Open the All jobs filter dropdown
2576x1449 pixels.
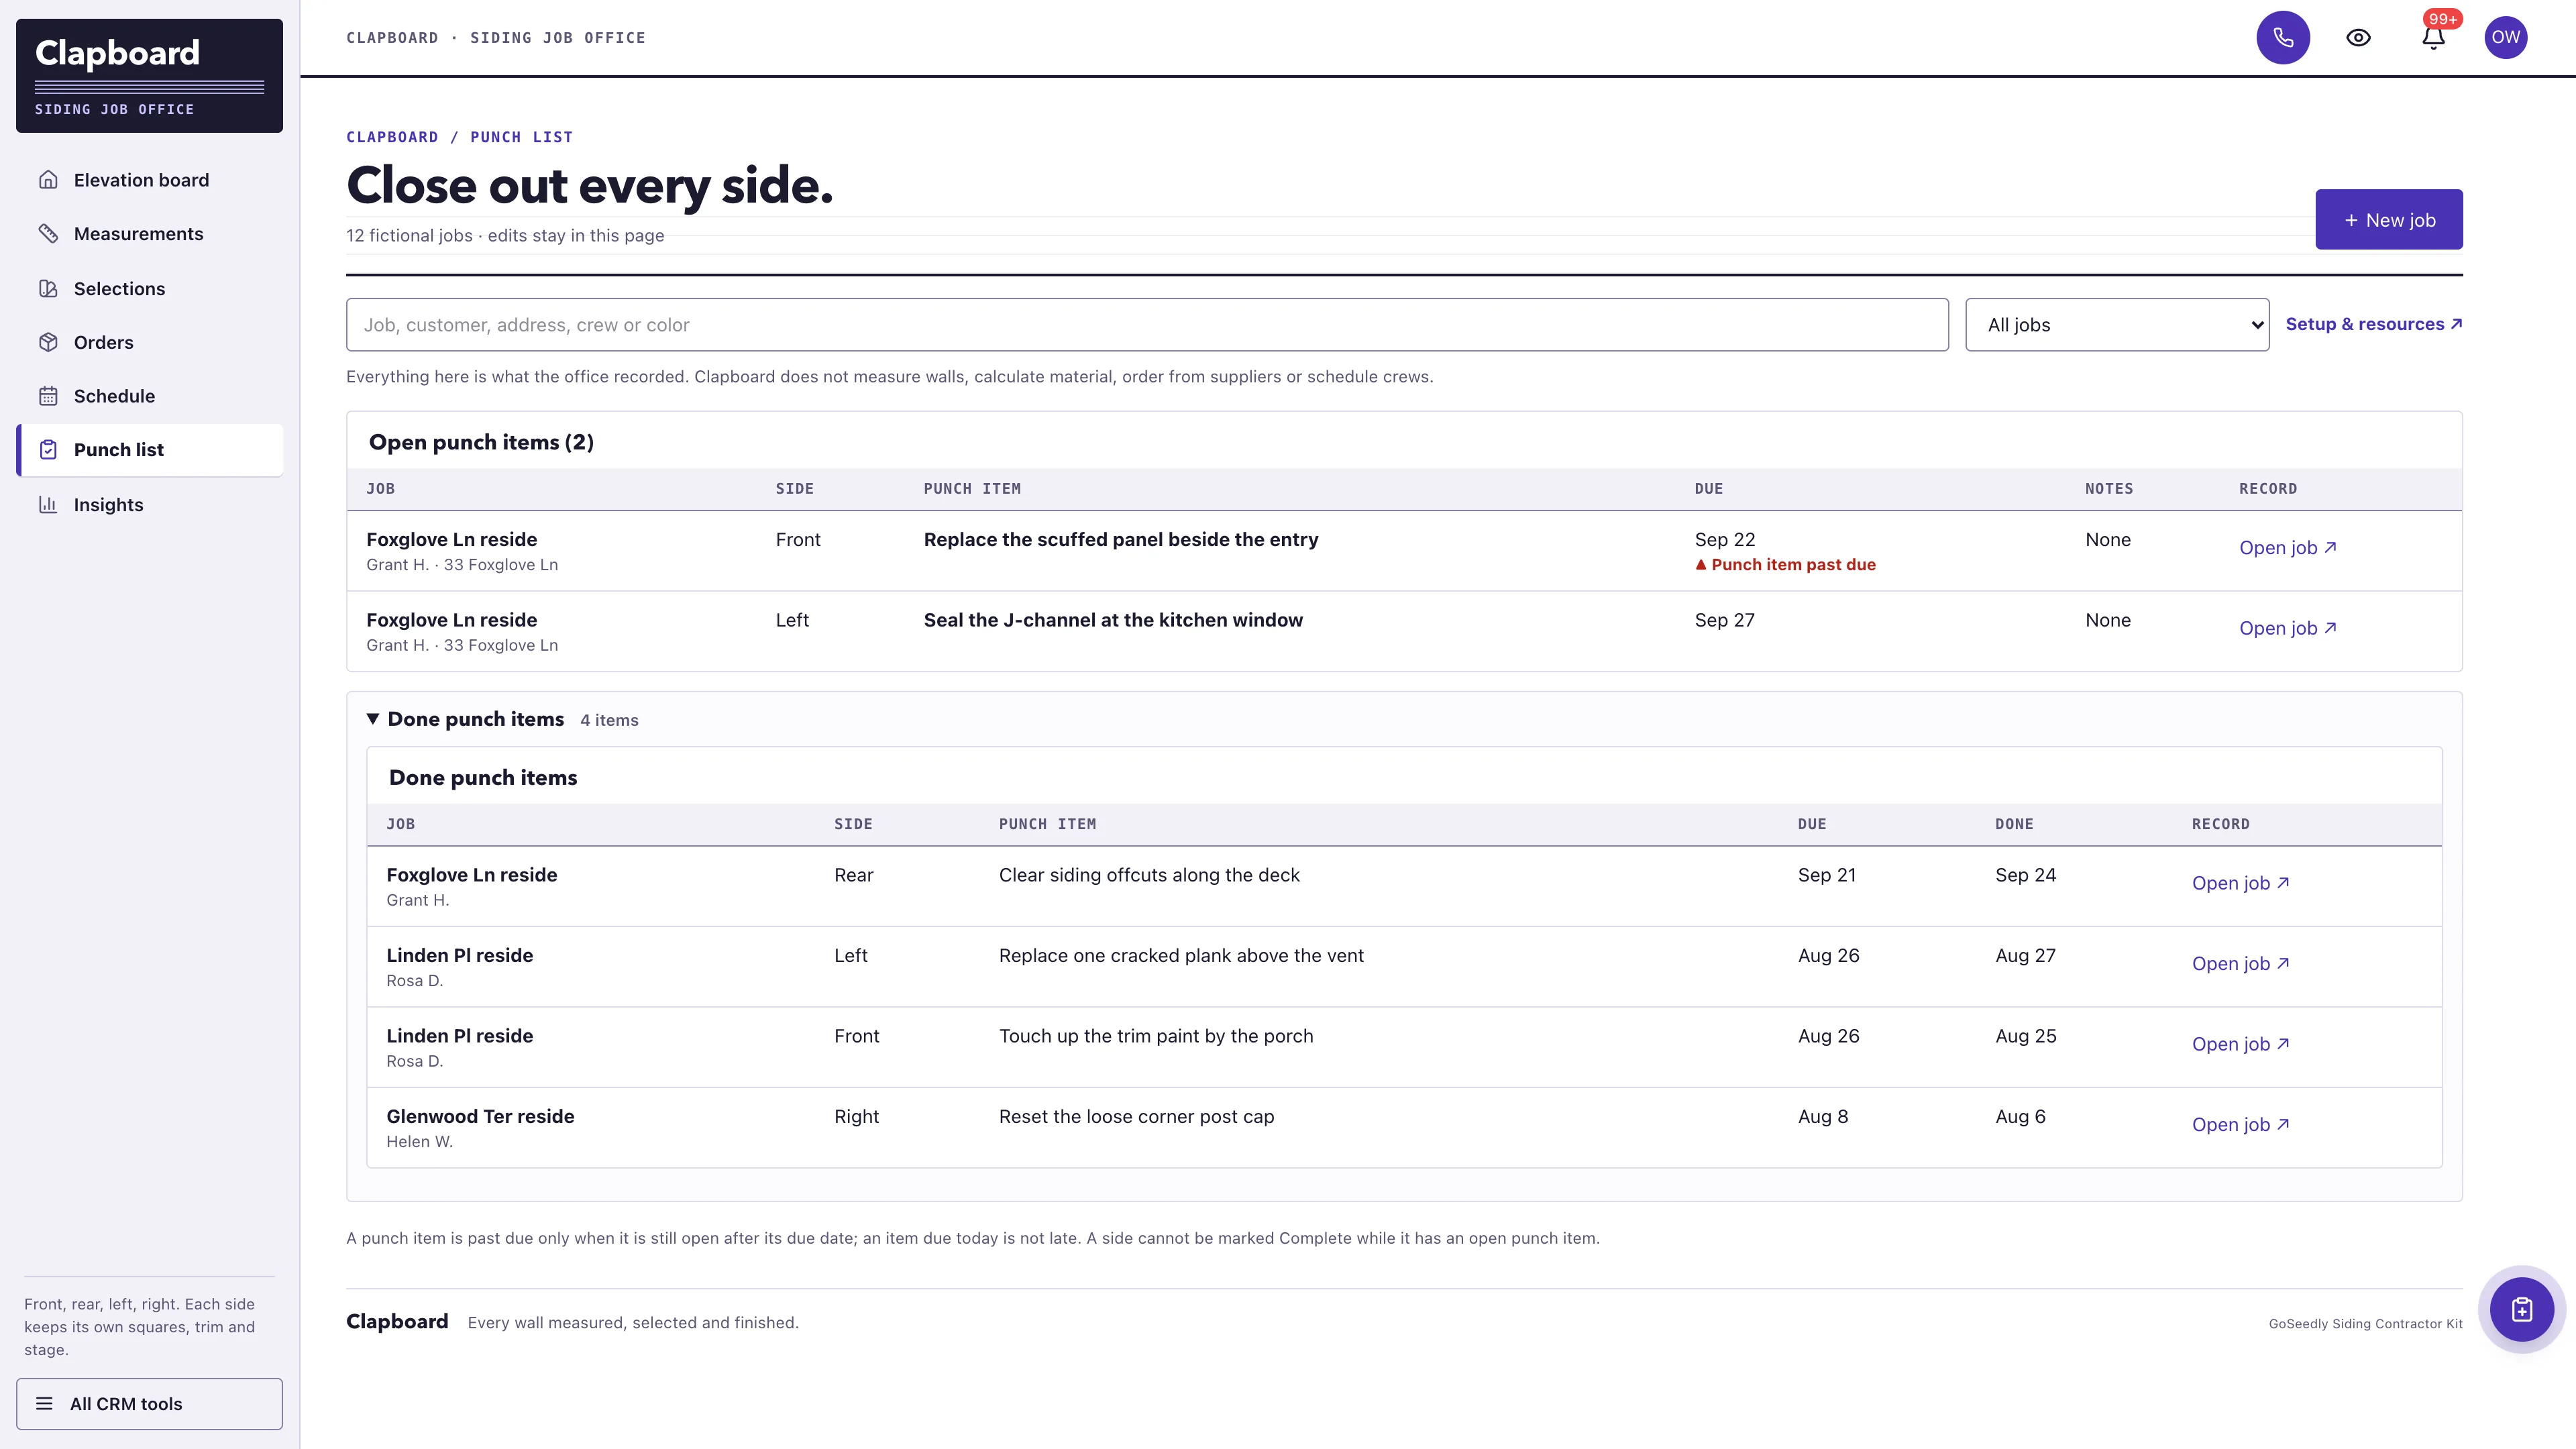[2117, 325]
